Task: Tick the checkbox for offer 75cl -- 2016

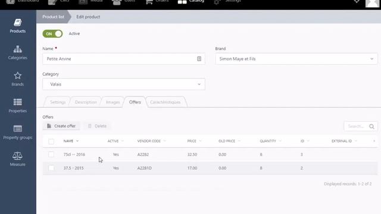Action: click(x=51, y=155)
